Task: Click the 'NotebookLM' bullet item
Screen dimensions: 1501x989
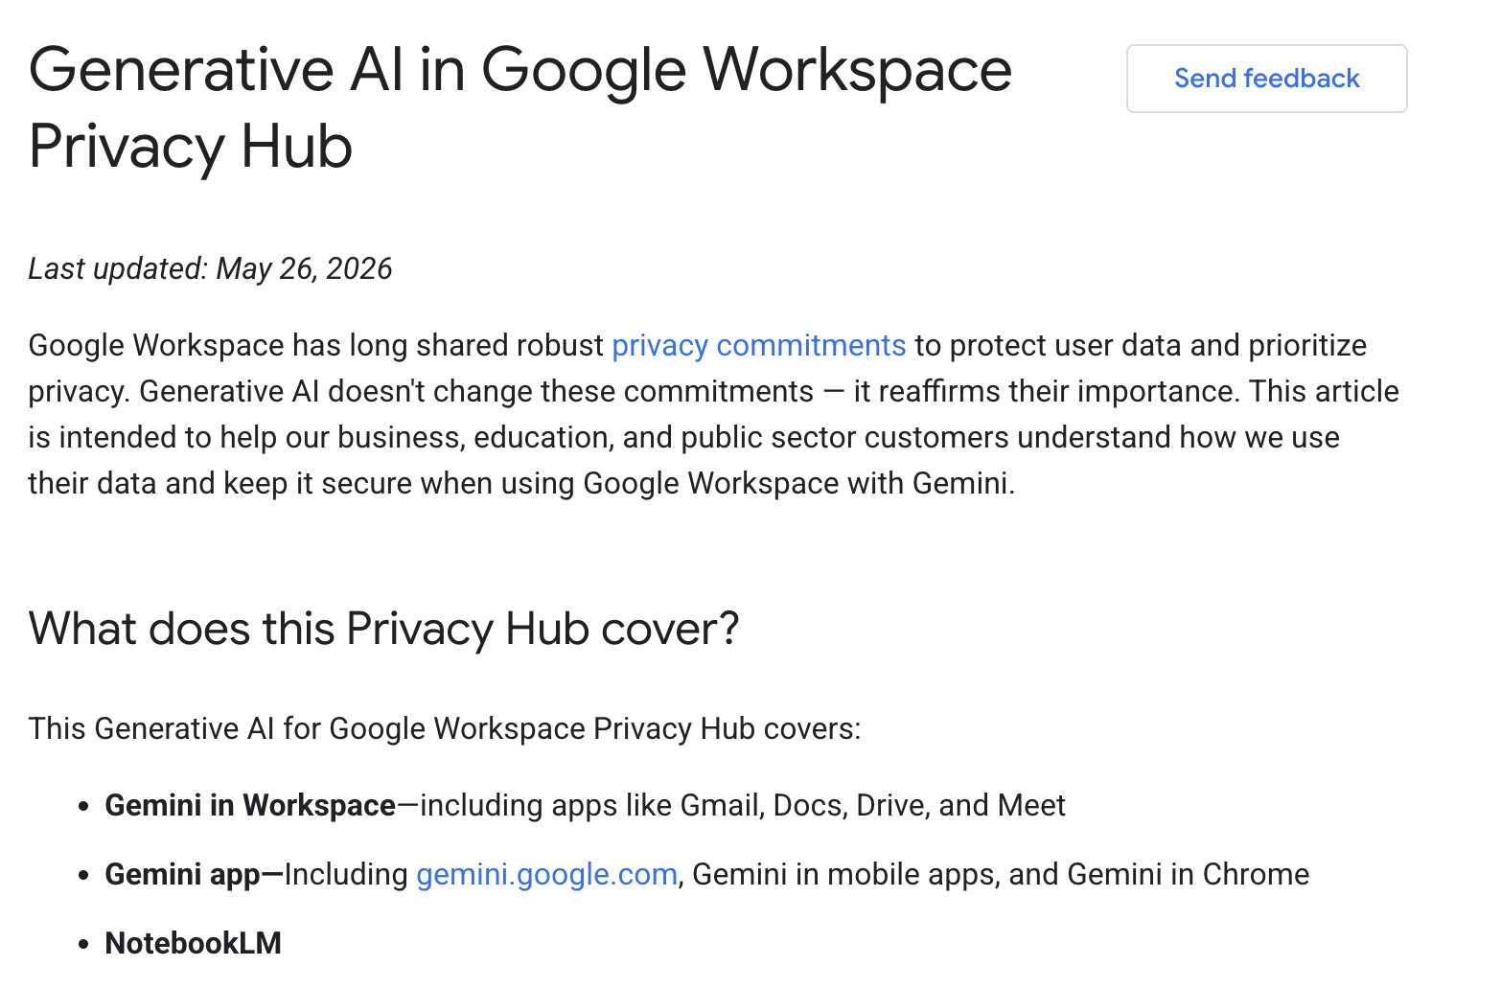Action: click(x=194, y=943)
